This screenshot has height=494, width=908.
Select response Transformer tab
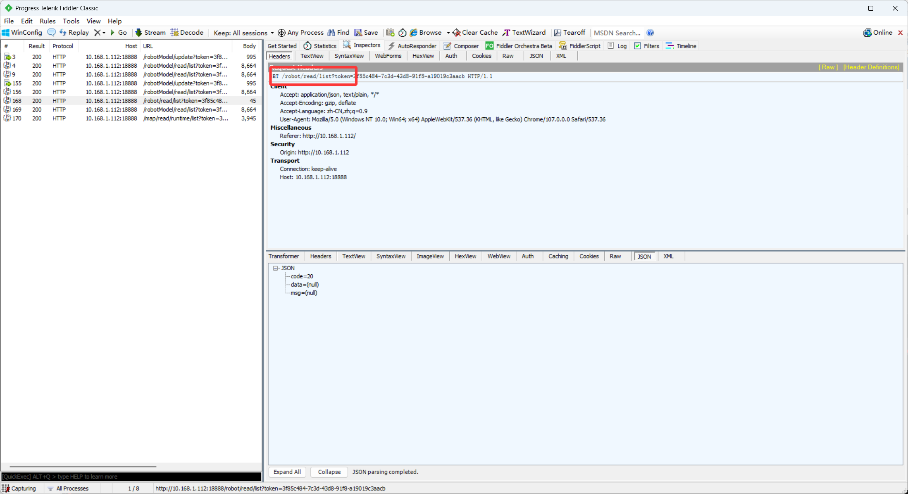[x=284, y=256]
